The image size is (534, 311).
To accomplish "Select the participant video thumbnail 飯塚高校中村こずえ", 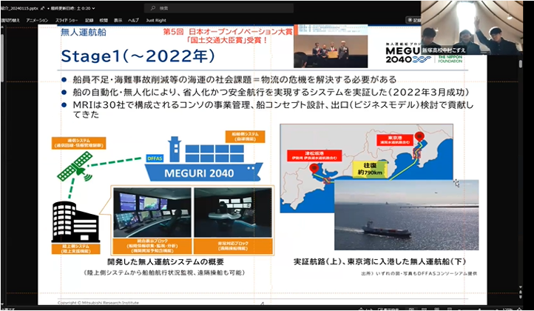I will tap(471, 27).
